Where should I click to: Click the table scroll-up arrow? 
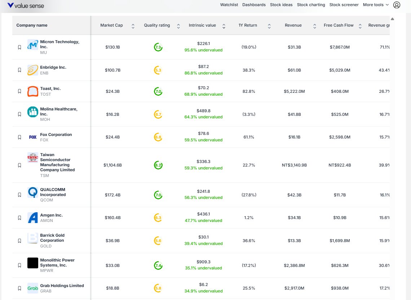[x=392, y=19]
